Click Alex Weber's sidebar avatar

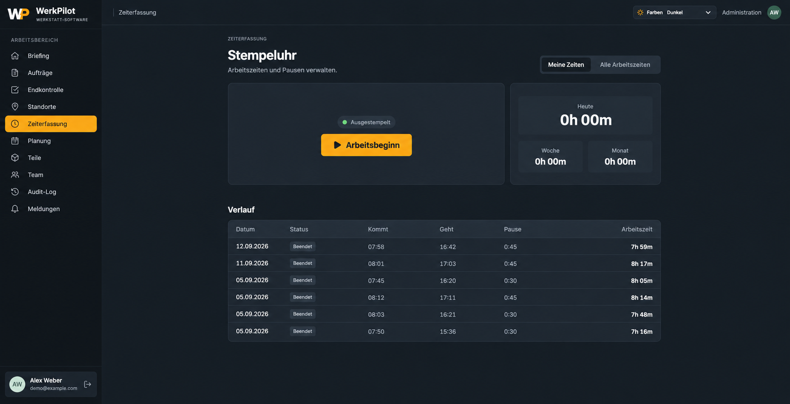click(17, 384)
